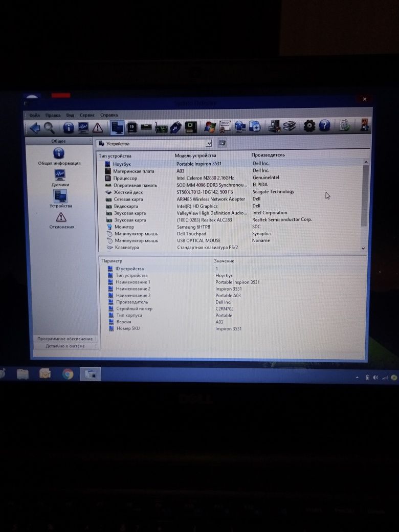Click the Номер SKU parameter row
The width and height of the screenshot is (399, 532).
point(233,328)
